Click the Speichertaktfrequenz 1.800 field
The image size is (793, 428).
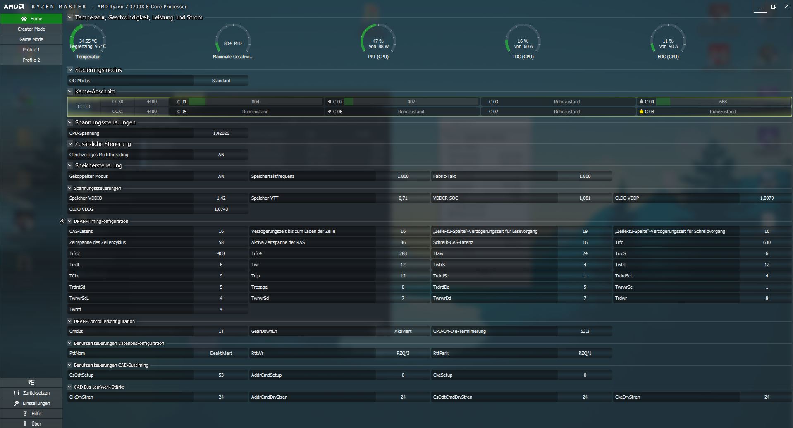tap(403, 176)
